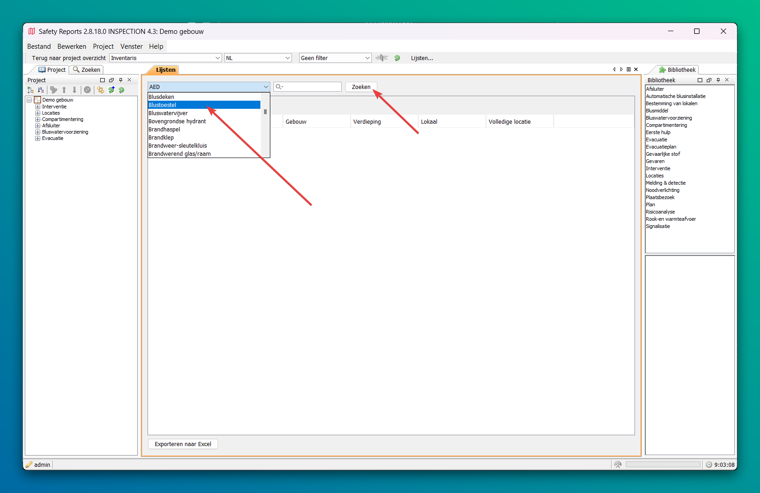This screenshot has width=760, height=493.
Task: Click the tree structure sort icon
Action: click(30, 90)
